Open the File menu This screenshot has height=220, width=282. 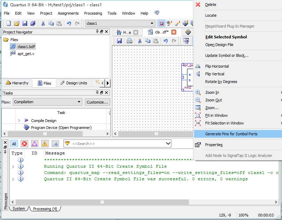point(7,13)
